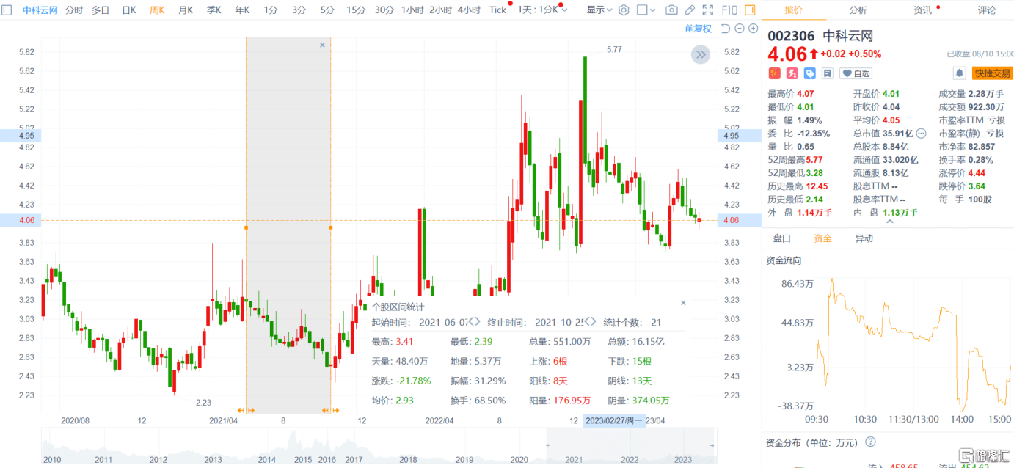Select the 月K period

[185, 10]
